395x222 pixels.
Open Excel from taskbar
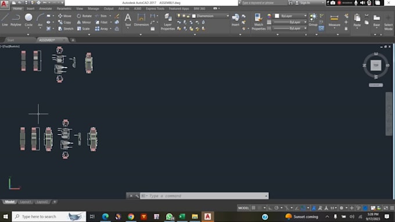(182, 216)
